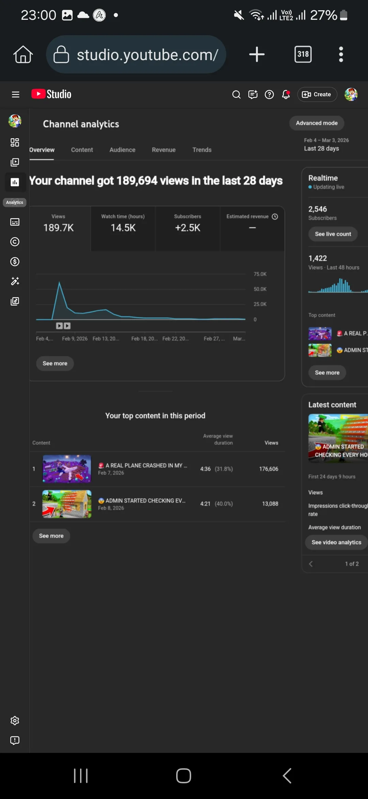
Task: Open the Last 28 days date range
Action: (x=326, y=145)
